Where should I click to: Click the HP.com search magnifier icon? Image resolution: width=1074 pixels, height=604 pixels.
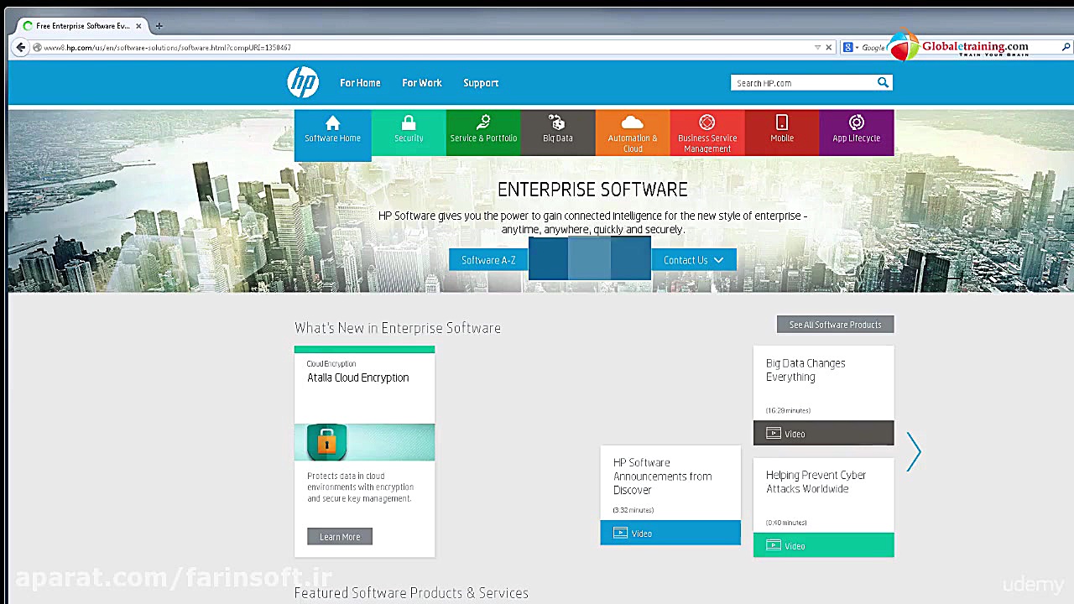pos(883,82)
